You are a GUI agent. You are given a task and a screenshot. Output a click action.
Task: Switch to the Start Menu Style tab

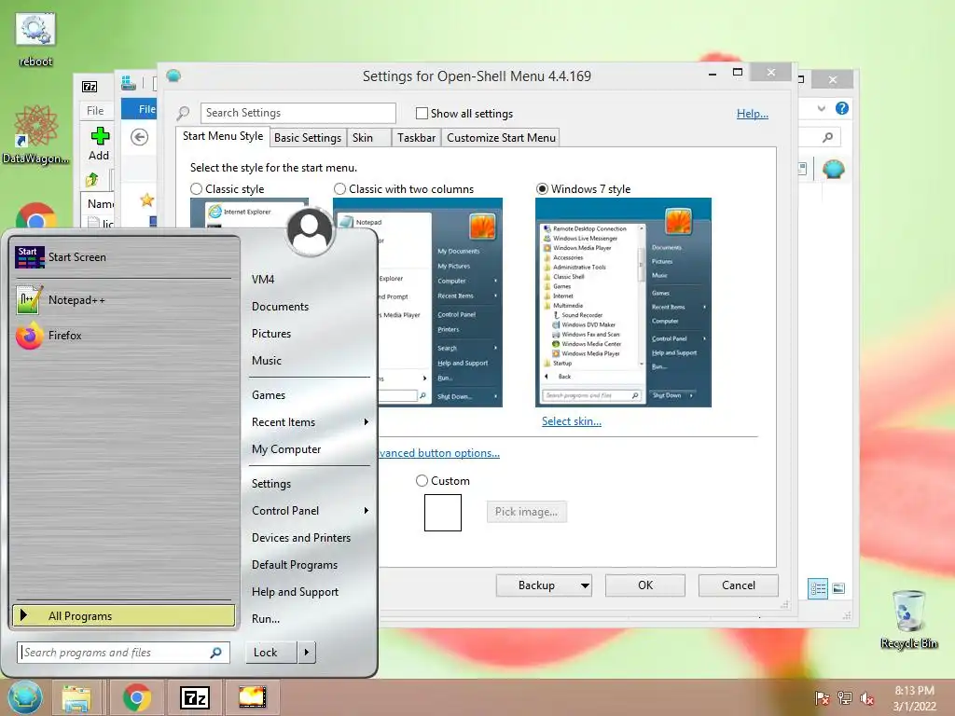click(x=223, y=136)
